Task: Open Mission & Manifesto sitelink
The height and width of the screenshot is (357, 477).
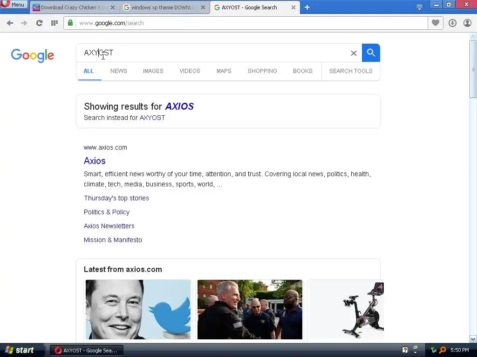Action: click(x=113, y=240)
